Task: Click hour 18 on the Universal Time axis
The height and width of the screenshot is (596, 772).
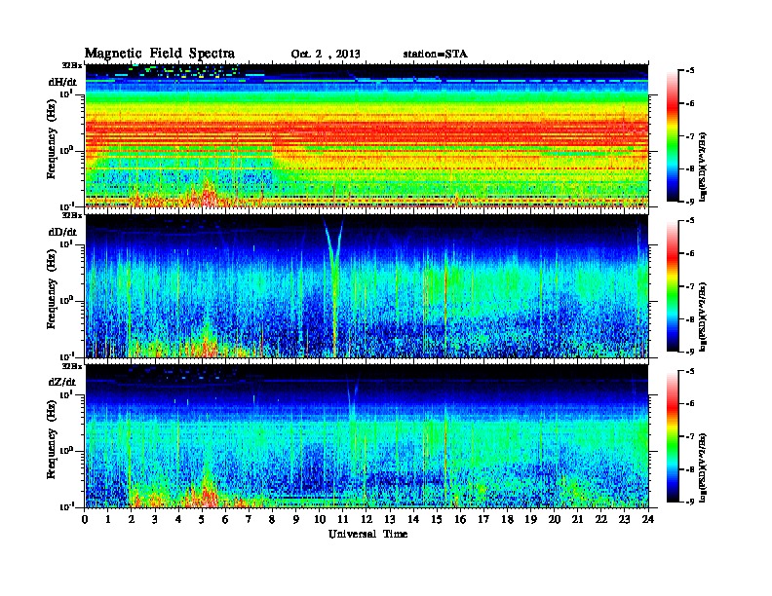Action: pyautogui.click(x=507, y=519)
